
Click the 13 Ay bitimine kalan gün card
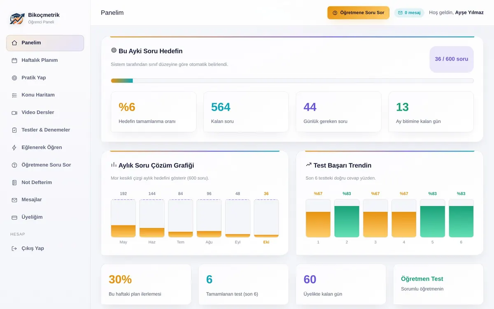tap(431, 112)
